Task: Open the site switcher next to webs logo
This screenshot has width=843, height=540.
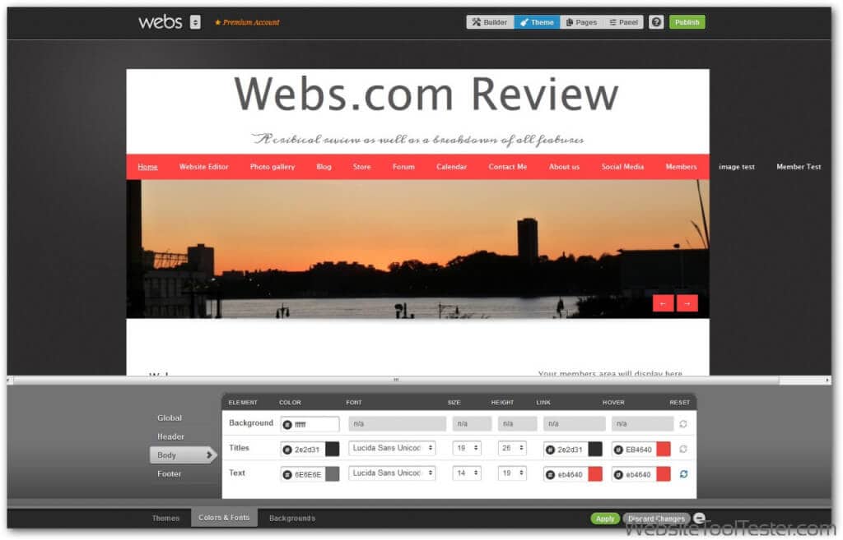Action: 195,22
